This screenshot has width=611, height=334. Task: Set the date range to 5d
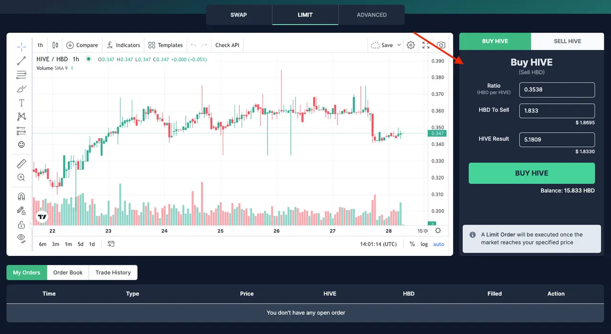(80, 244)
